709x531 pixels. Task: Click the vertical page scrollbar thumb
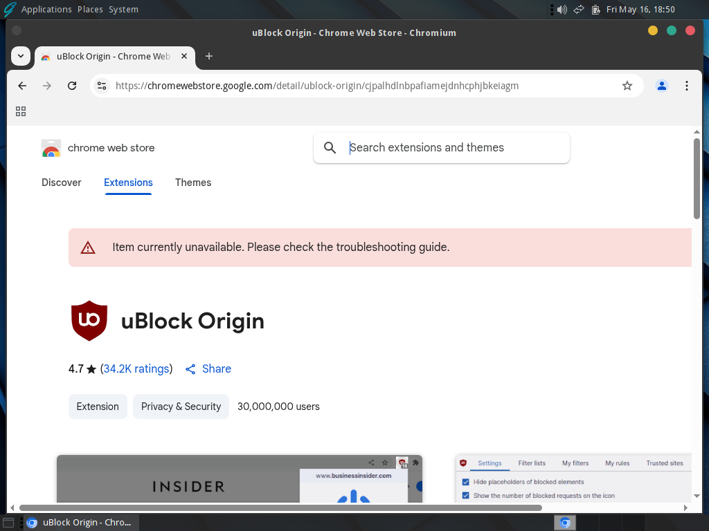tap(697, 179)
